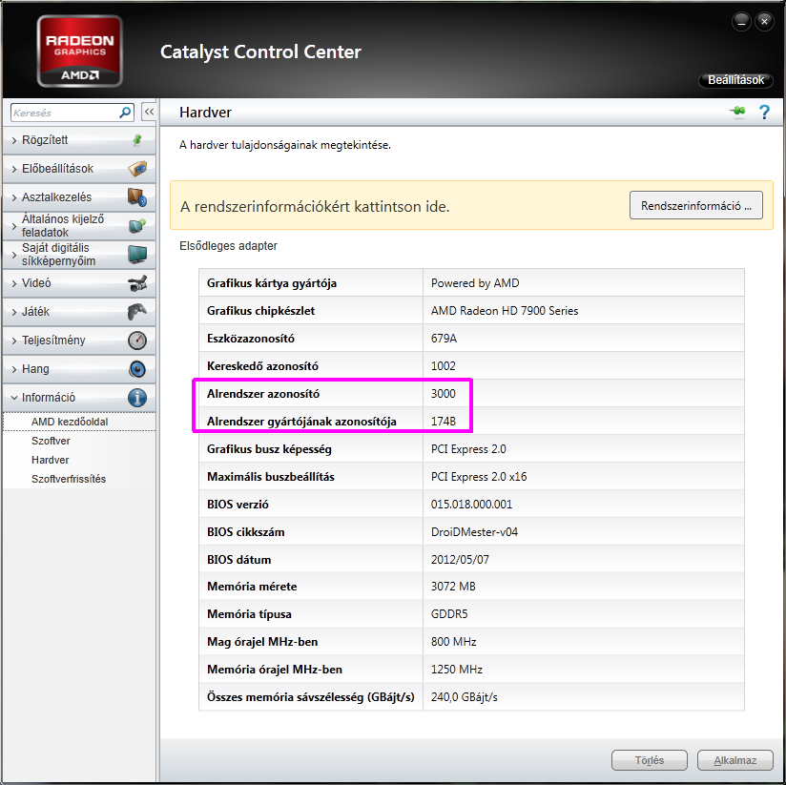Click the Alrendszer azonosító value 3000

(444, 394)
